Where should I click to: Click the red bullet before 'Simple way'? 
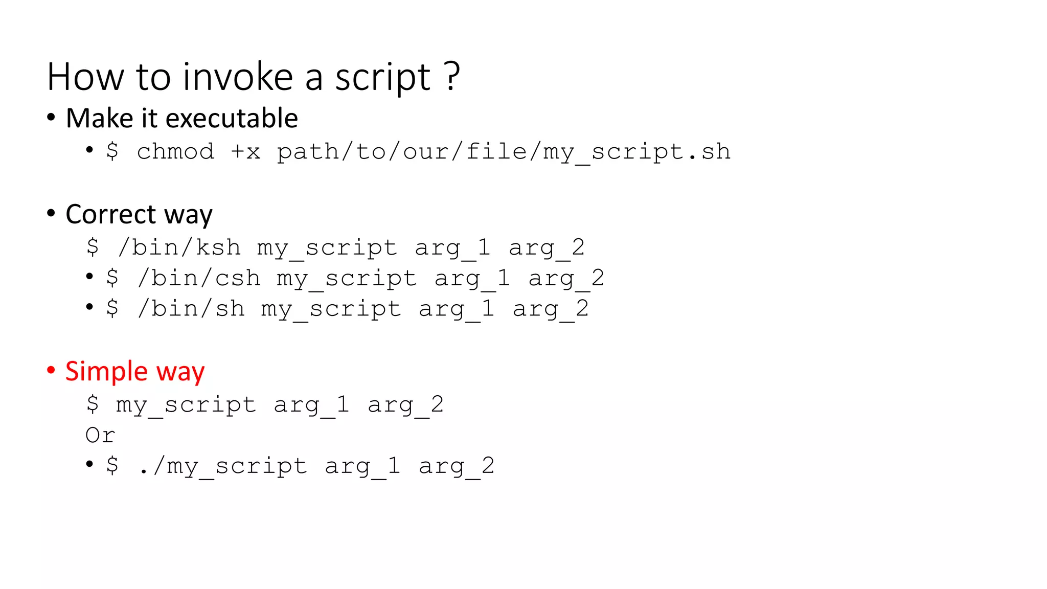click(51, 370)
